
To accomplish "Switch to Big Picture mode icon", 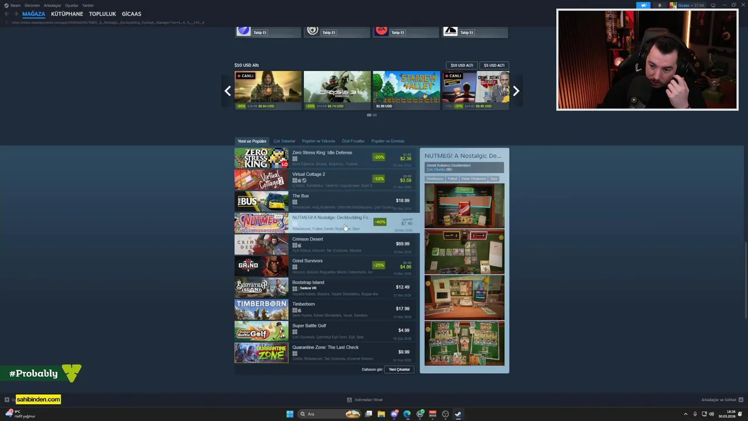I will click(x=713, y=5).
